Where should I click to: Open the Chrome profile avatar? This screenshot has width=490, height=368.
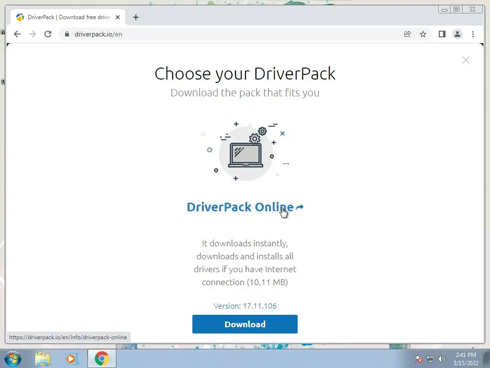[x=457, y=34]
